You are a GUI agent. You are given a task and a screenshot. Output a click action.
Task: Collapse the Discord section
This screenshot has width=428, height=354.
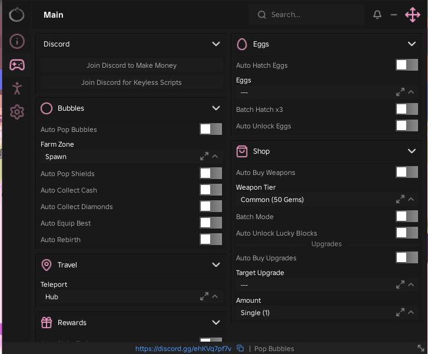(x=216, y=44)
